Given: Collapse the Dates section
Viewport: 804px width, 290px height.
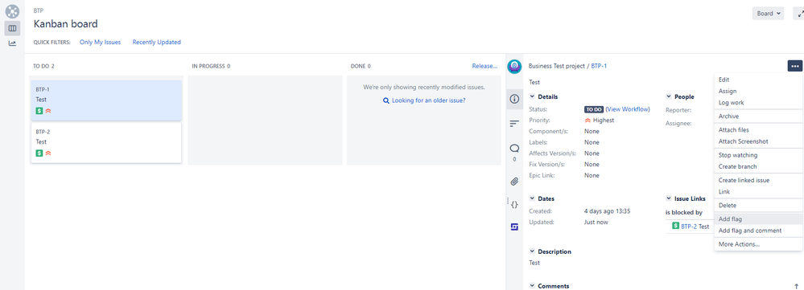Looking at the screenshot, I should [x=532, y=198].
